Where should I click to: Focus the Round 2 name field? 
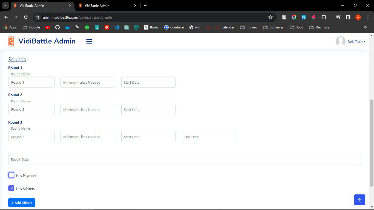(31, 109)
